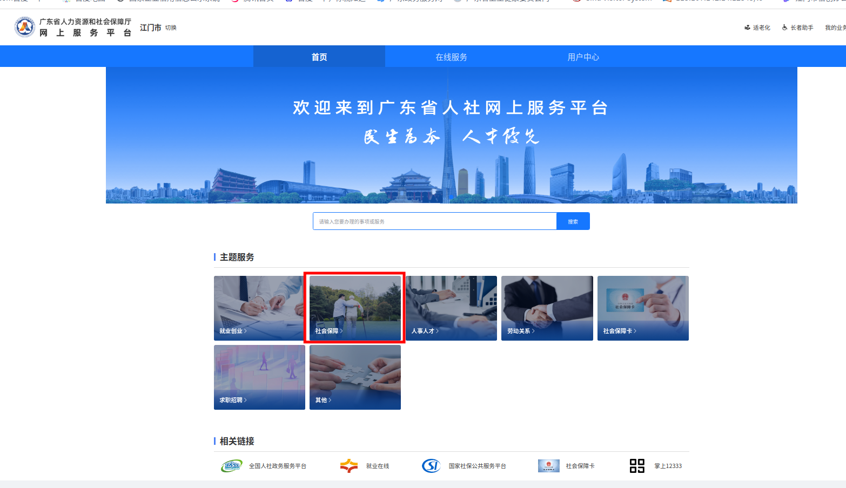This screenshot has height=488, width=846.
Task: Open the 就业在线 link icon
Action: pos(349,466)
